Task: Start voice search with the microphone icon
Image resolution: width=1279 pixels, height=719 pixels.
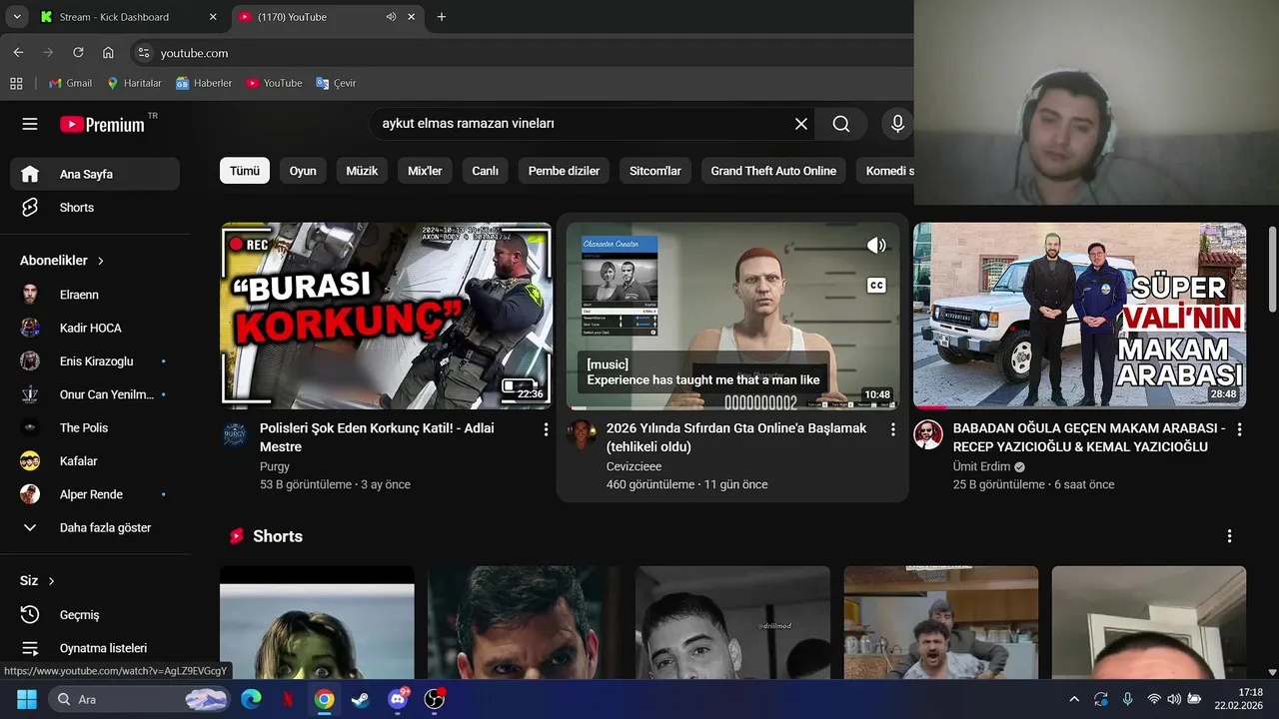Action: (897, 124)
